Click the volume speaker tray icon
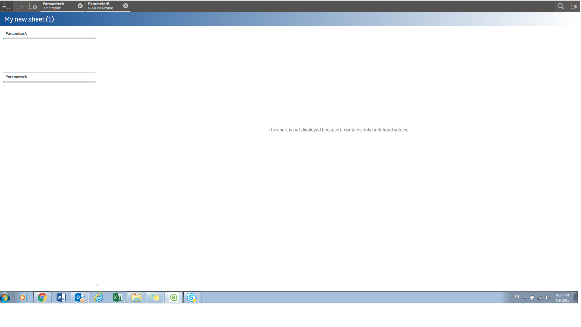The image size is (581, 327). click(547, 298)
